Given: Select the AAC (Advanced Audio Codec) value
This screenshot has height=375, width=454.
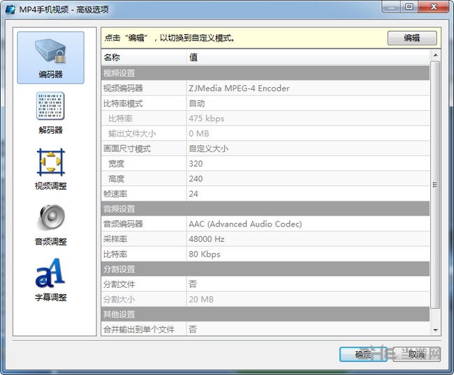Looking at the screenshot, I should click(x=245, y=224).
